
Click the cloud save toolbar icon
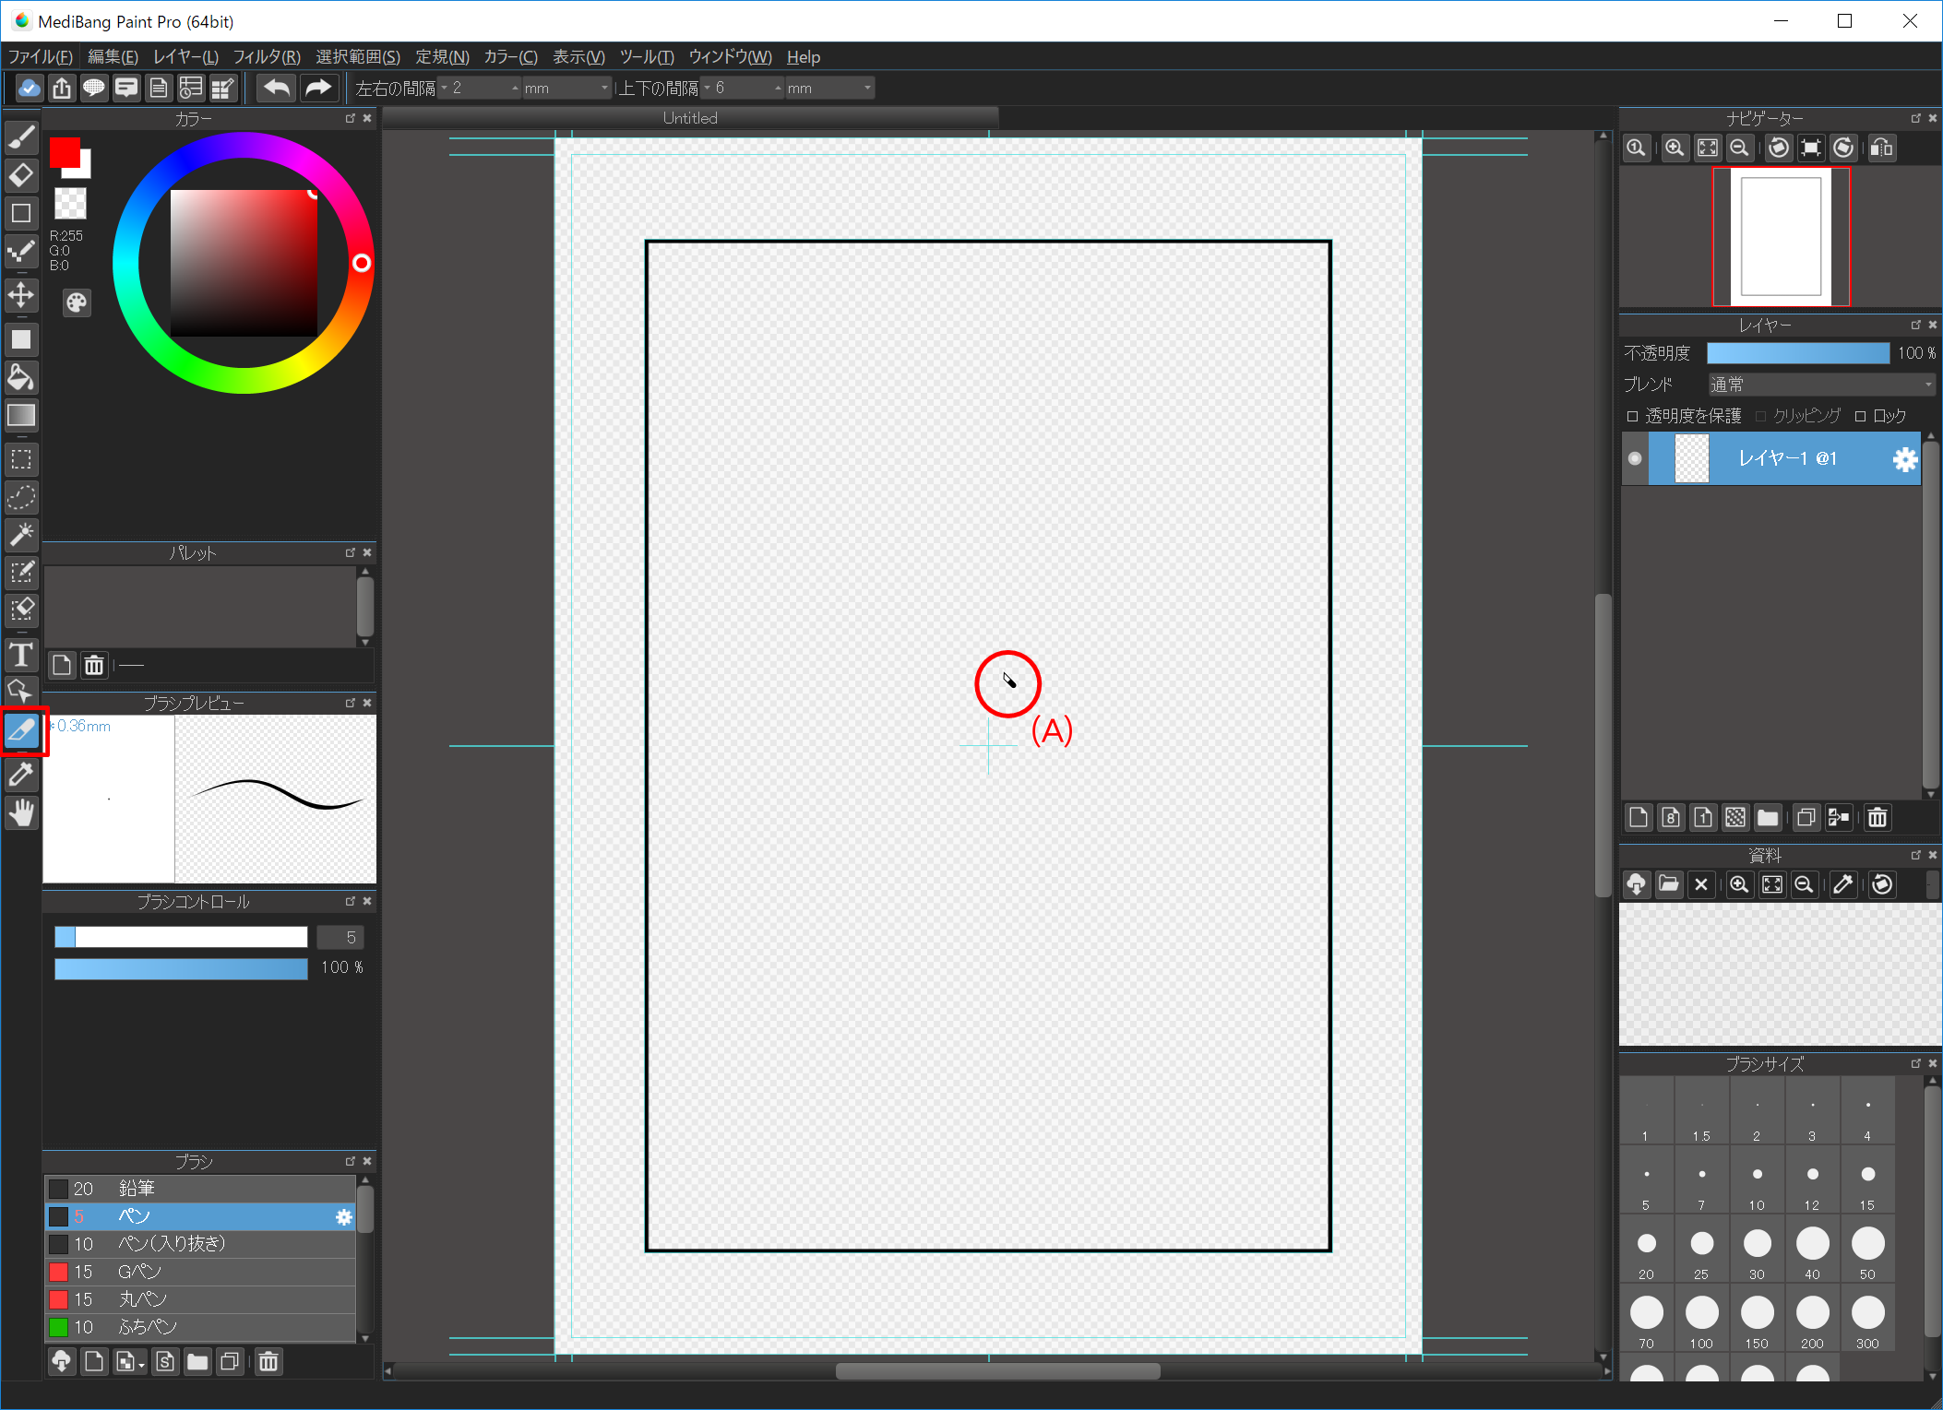click(30, 88)
